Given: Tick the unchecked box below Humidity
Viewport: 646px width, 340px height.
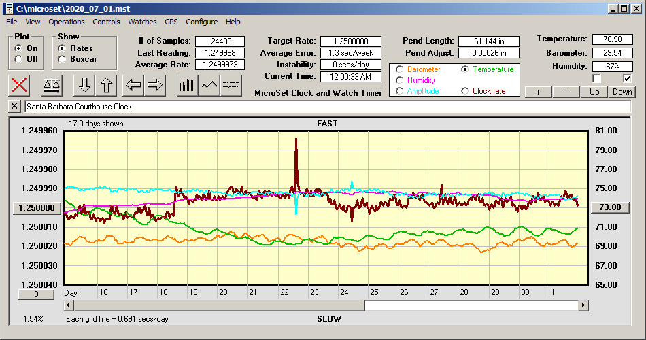Looking at the screenshot, I should point(597,79).
